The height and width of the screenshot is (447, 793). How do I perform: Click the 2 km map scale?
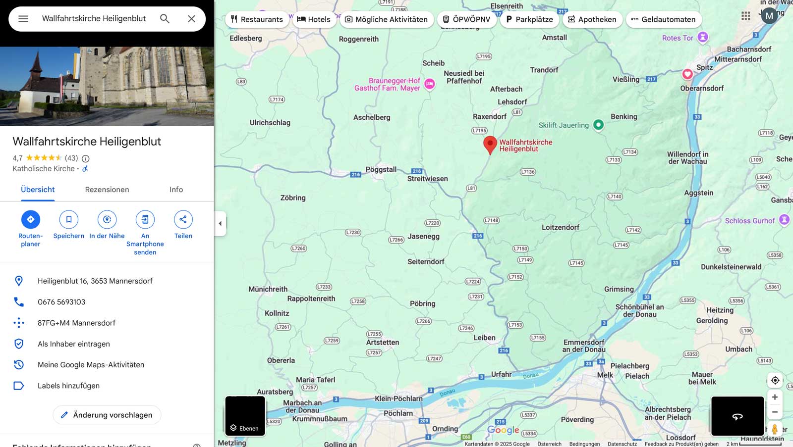tap(754, 444)
